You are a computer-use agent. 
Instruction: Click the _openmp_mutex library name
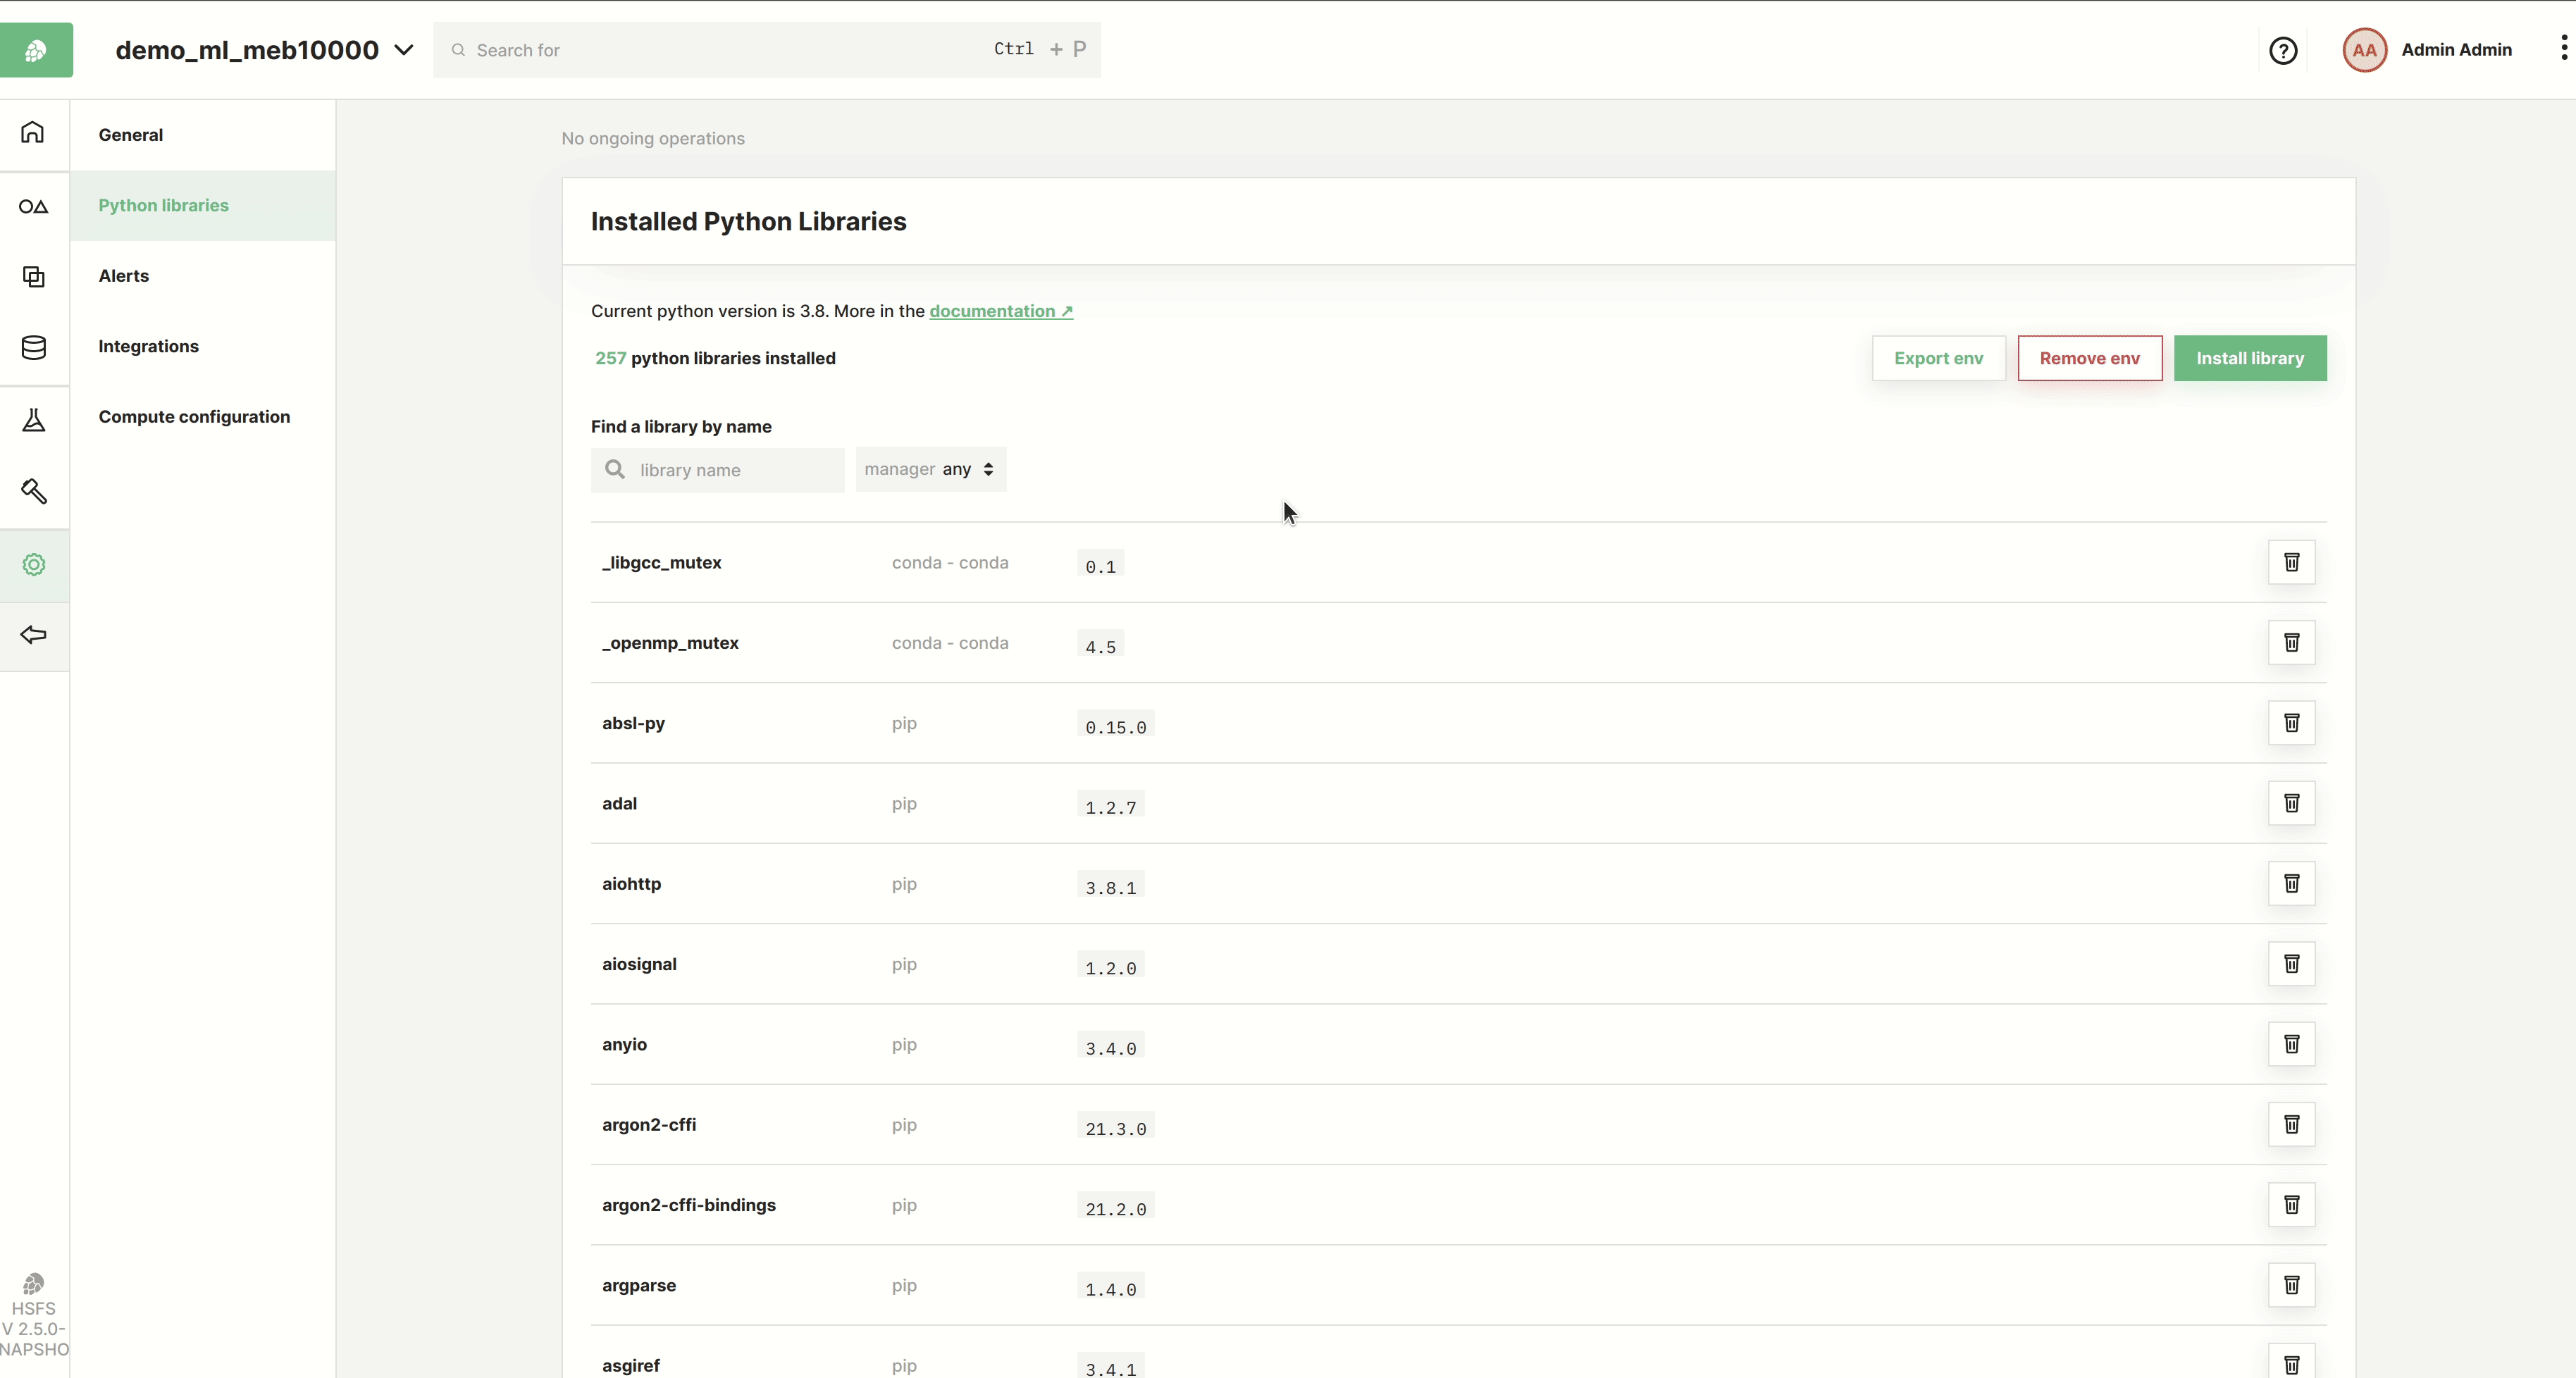pyautogui.click(x=670, y=643)
